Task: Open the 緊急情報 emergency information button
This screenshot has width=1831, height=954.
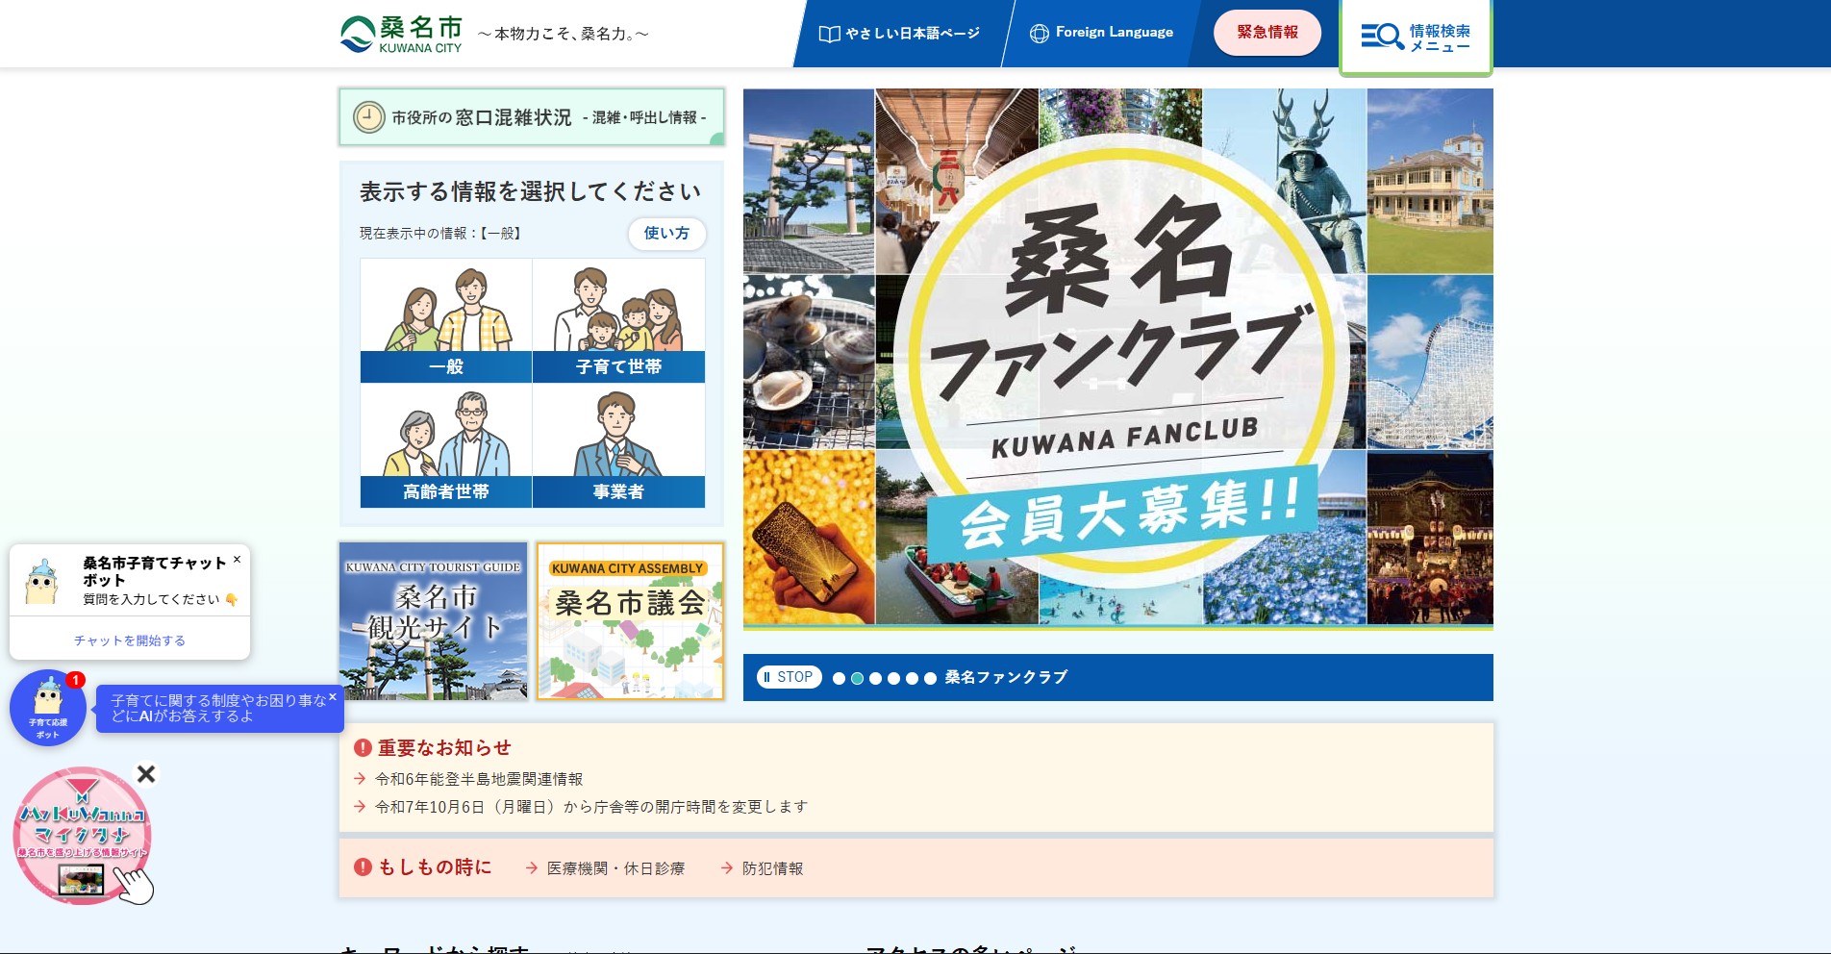Action: coord(1267,33)
